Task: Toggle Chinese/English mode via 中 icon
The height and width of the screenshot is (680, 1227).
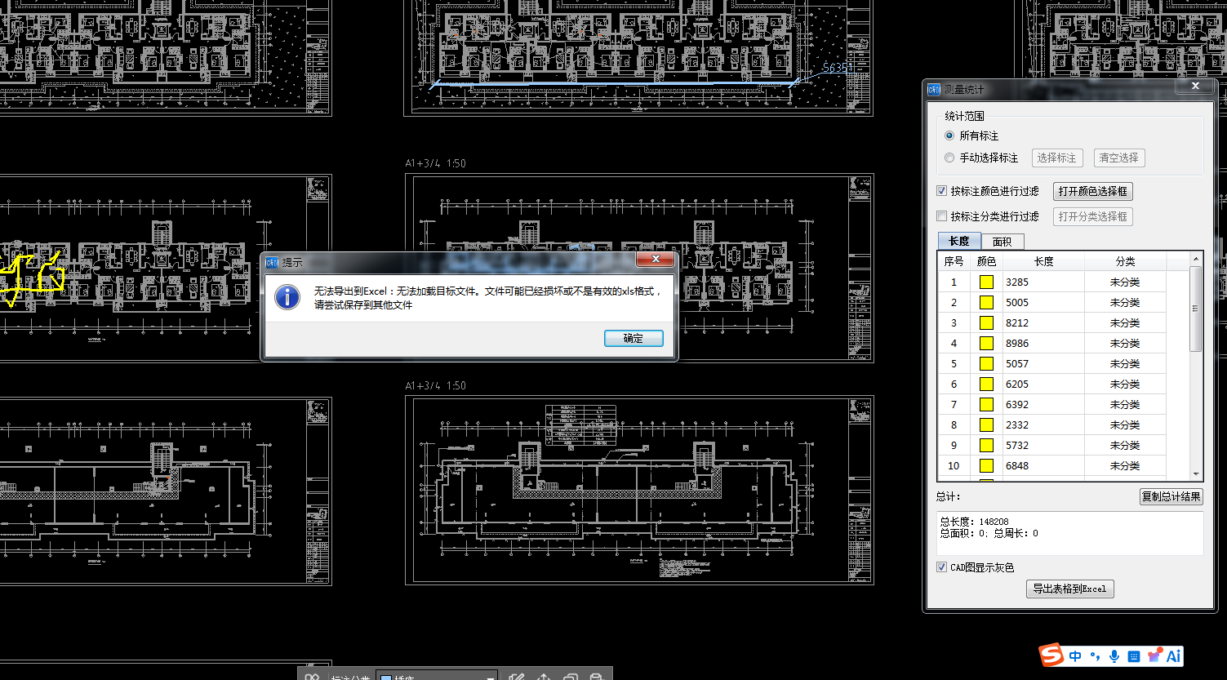Action: [x=1075, y=656]
